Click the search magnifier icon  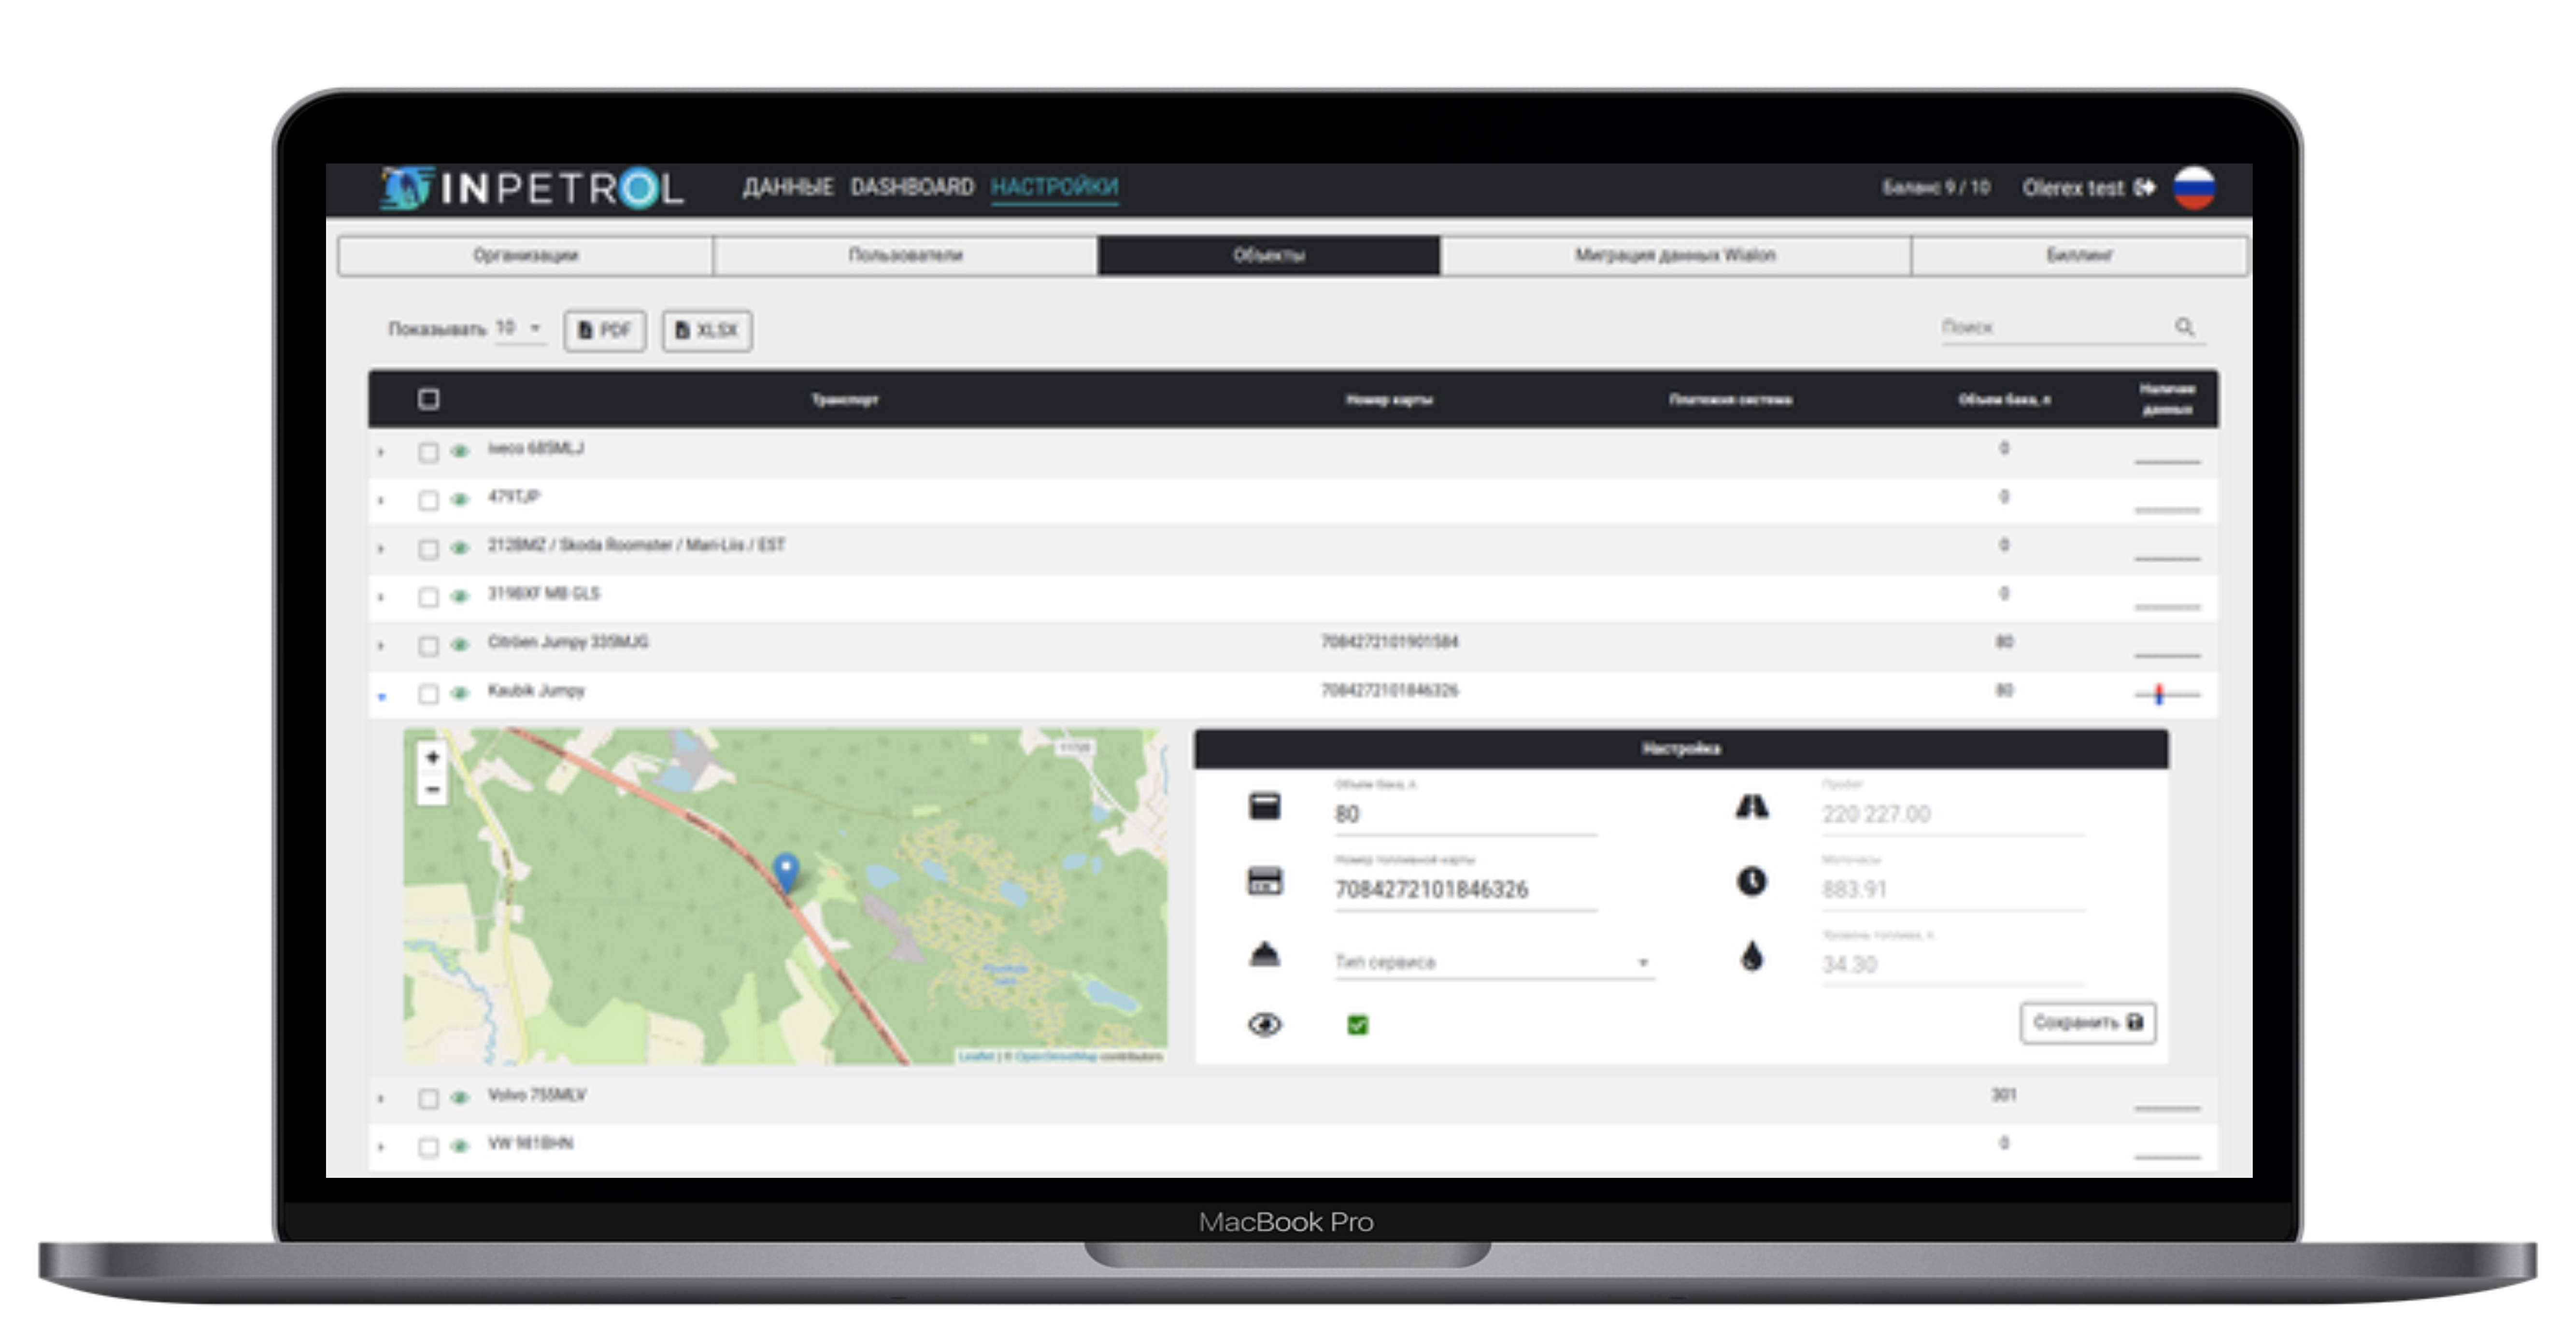pos(2184,327)
